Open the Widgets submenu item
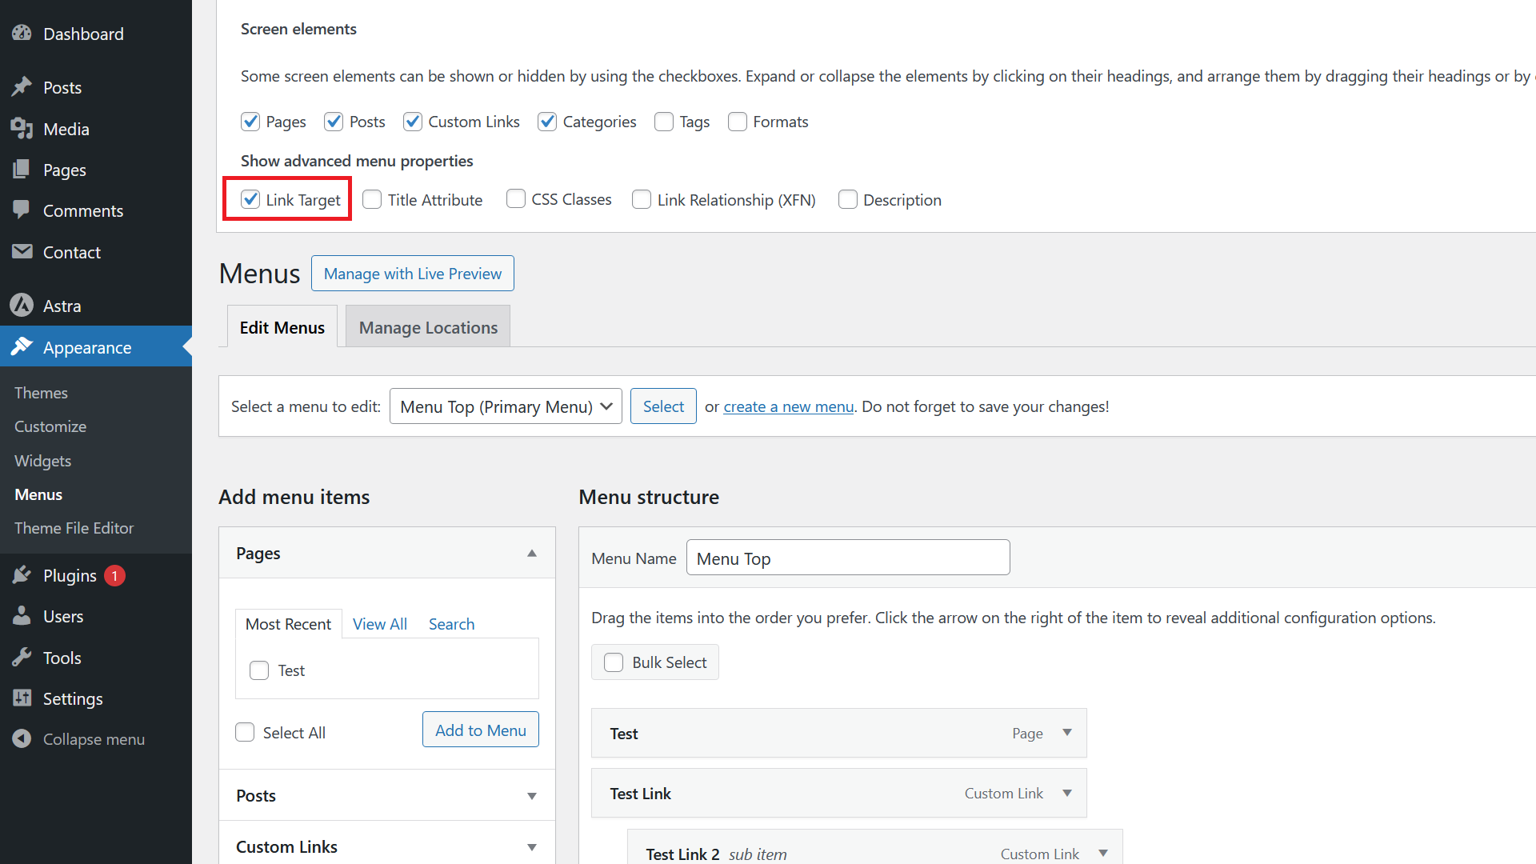The height and width of the screenshot is (864, 1536). tap(42, 461)
